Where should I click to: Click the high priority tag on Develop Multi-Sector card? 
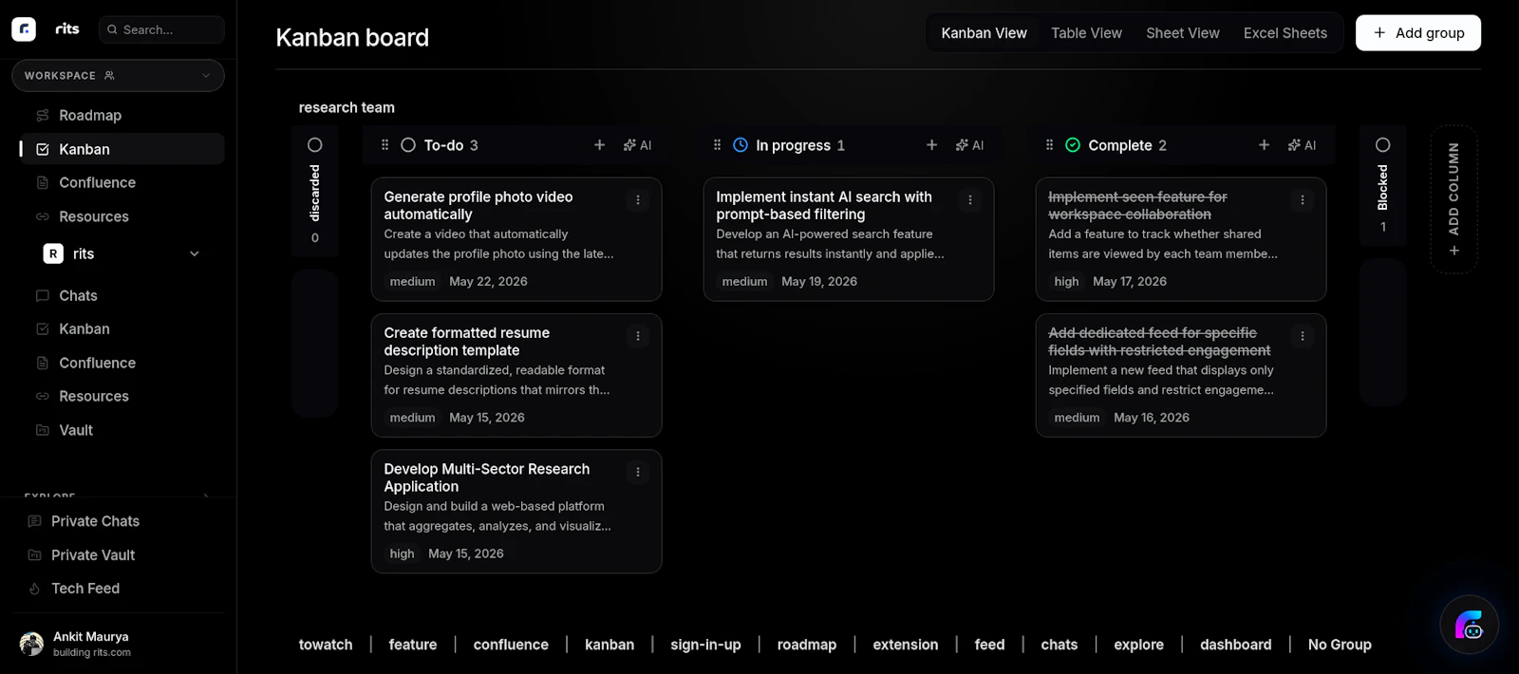pyautogui.click(x=402, y=553)
